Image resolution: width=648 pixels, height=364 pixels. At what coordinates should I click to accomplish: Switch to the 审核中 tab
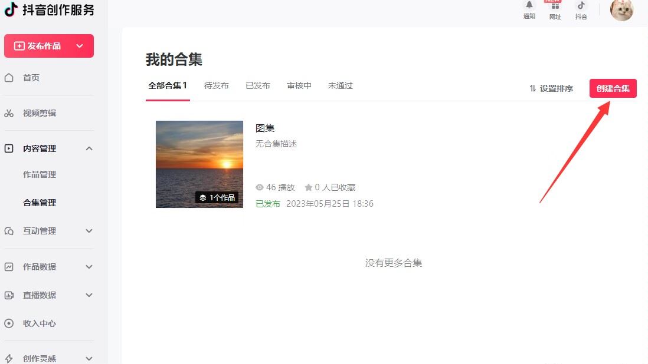[299, 86]
